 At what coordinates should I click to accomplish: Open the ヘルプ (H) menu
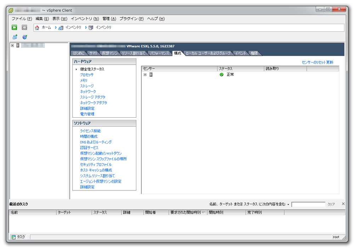[x=156, y=19]
